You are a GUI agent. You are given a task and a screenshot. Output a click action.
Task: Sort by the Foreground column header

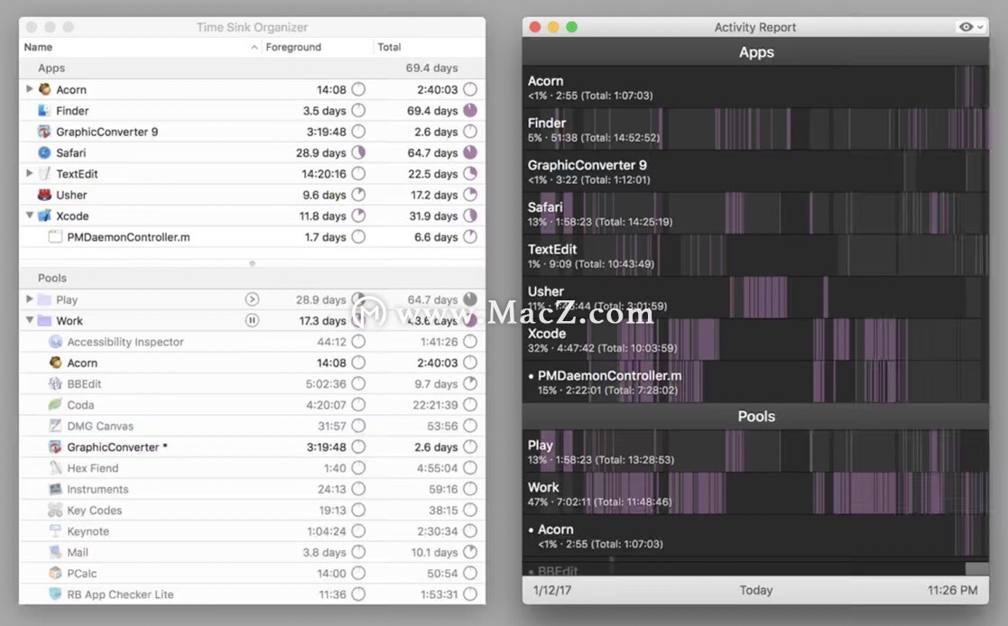(x=318, y=47)
